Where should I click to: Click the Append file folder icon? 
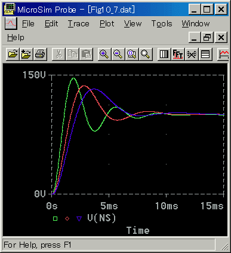click(x=26, y=54)
